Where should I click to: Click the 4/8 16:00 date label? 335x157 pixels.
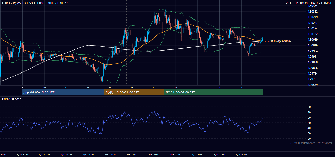click(110, 155)
